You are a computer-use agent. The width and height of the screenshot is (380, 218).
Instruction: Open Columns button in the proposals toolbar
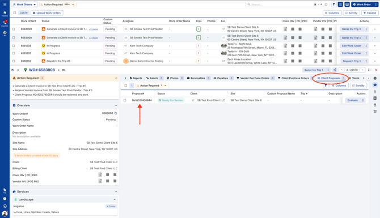point(339,86)
